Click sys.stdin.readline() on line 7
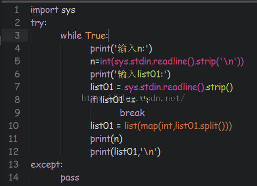This screenshot has height=186, width=257. tap(164, 87)
